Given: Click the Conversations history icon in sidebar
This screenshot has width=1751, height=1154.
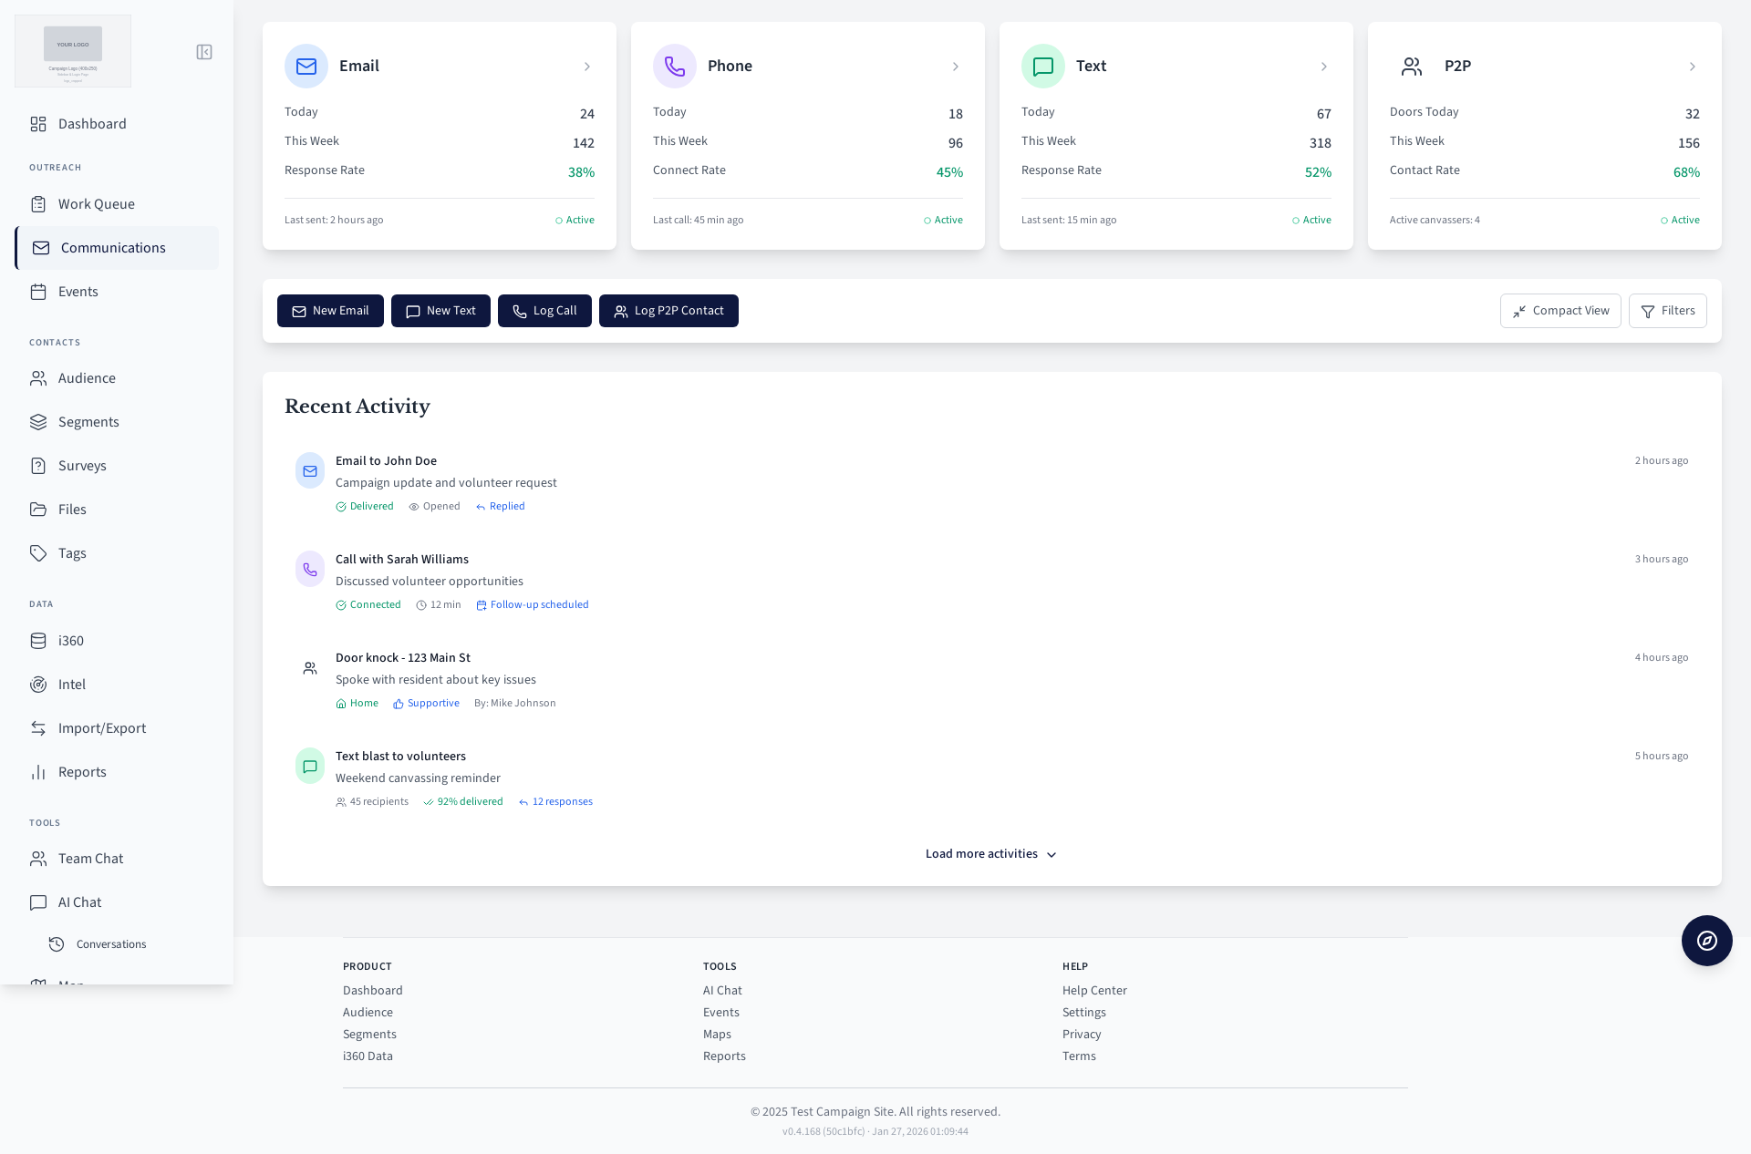Looking at the screenshot, I should (57, 944).
